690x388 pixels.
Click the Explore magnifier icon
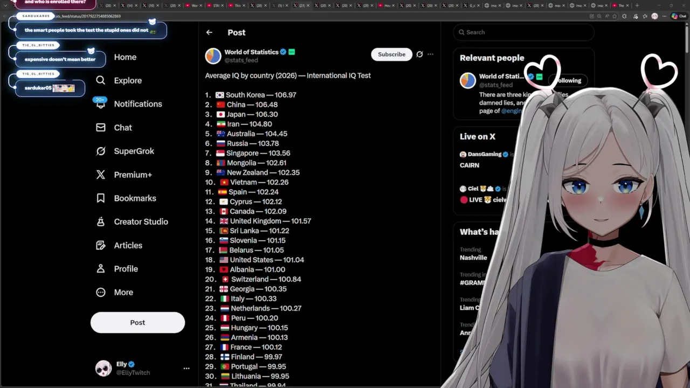click(x=101, y=80)
